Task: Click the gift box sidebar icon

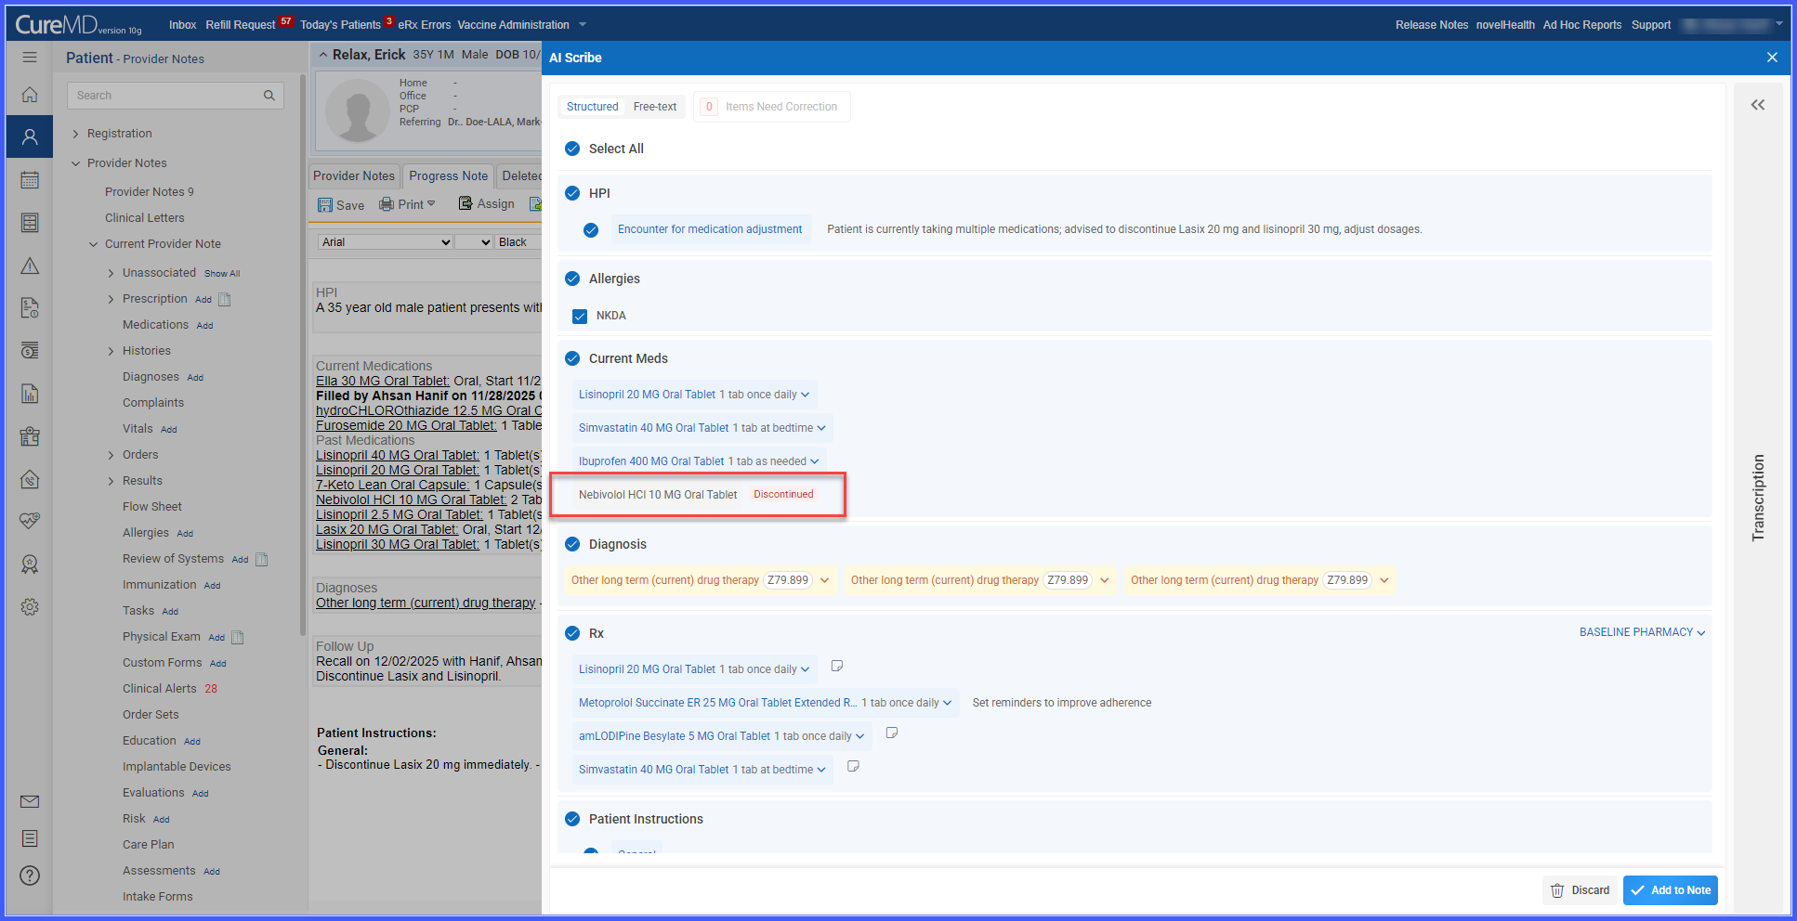Action: [x=30, y=436]
